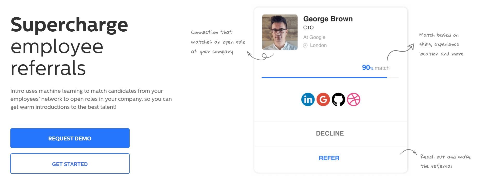Refer George Brown via REFER button

[x=329, y=158]
